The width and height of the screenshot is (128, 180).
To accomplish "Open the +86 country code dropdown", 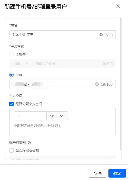I will 21,63.
